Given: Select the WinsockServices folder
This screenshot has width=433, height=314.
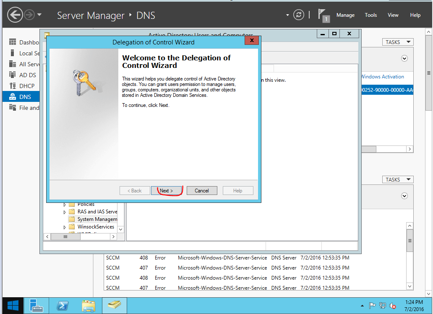Looking at the screenshot, I should 92,227.
